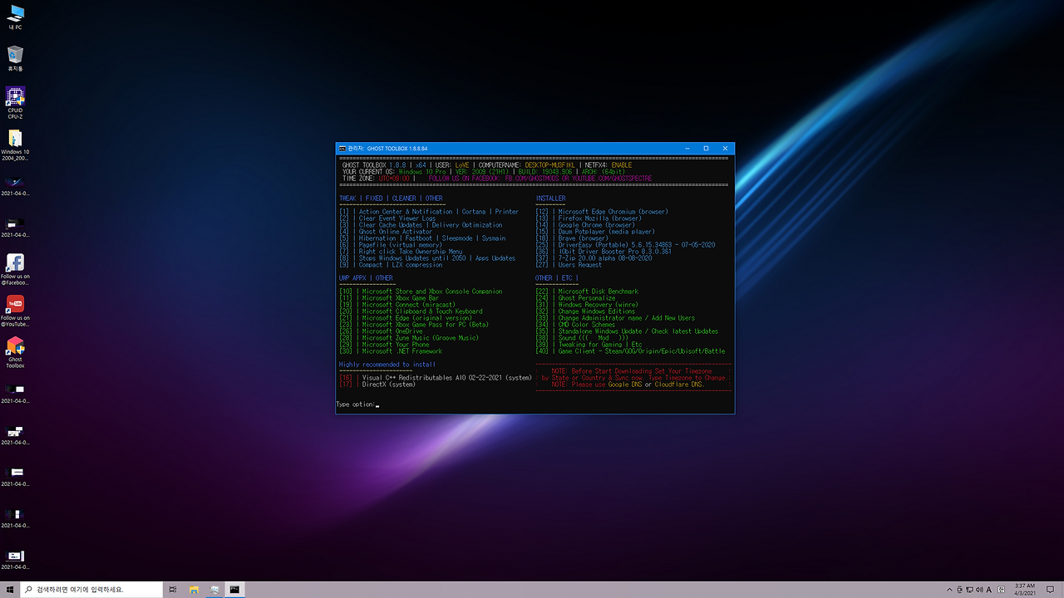Viewport: 1064px width, 598px height.
Task: Show hidden system tray icons
Action: tap(951, 589)
